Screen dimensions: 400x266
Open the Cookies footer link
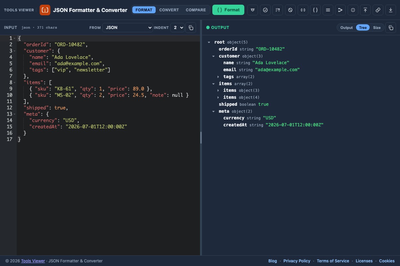pos(387,261)
